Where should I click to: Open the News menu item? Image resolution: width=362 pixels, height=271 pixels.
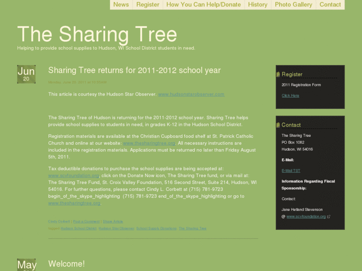(x=121, y=4)
